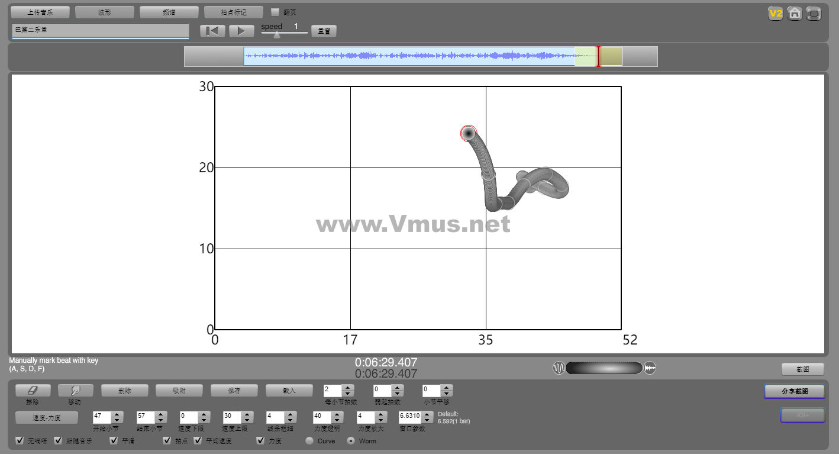
Task: Click the track name field 巴第二乐章
Action: 100,30
